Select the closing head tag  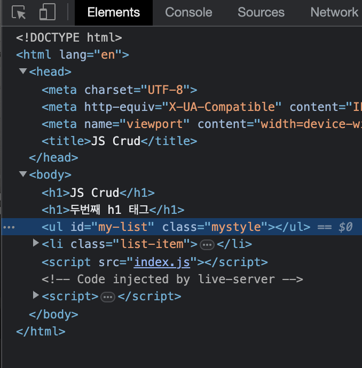coord(53,158)
